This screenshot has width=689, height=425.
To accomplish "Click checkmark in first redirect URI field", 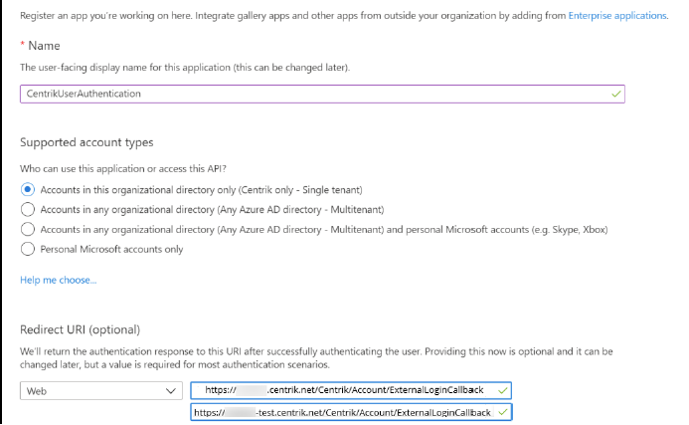I will (x=503, y=391).
